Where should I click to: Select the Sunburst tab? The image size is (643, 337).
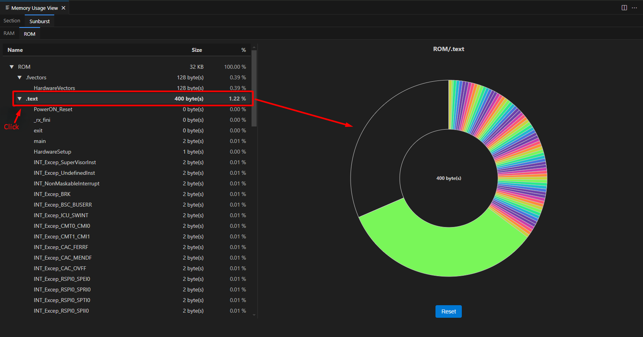39,21
